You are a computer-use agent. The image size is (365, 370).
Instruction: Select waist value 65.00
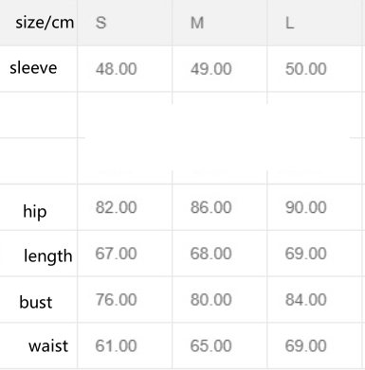tap(211, 345)
